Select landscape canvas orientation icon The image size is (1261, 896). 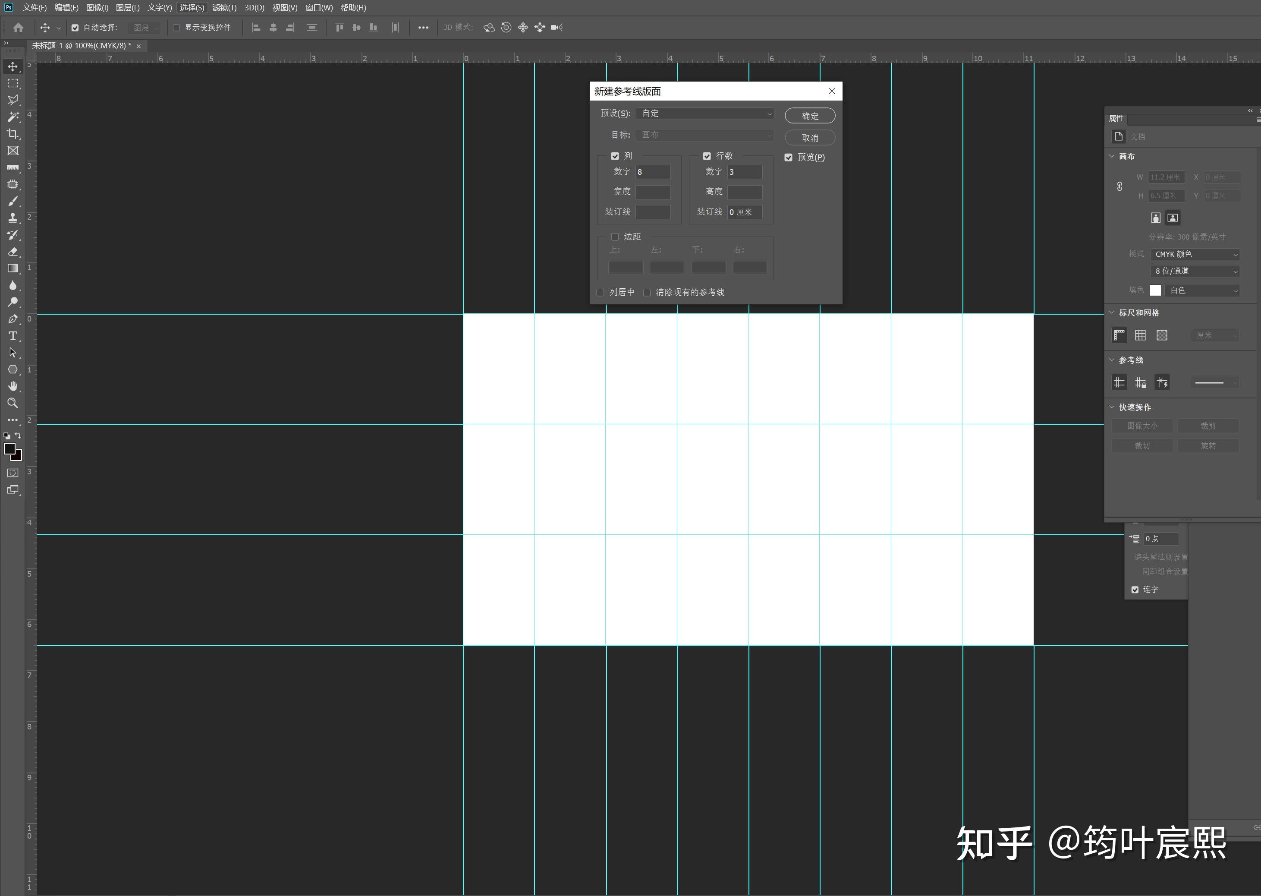[1173, 218]
